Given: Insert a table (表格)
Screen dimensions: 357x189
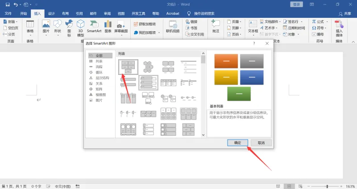Looking at the screenshot, I should coord(30,28).
